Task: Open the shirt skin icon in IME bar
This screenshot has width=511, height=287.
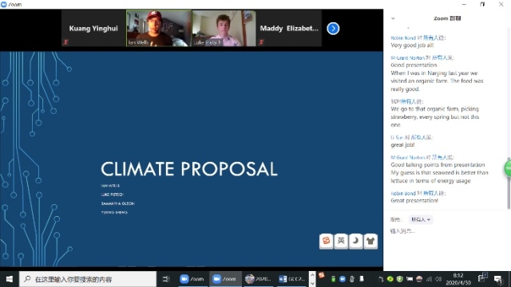Action: pyautogui.click(x=370, y=241)
